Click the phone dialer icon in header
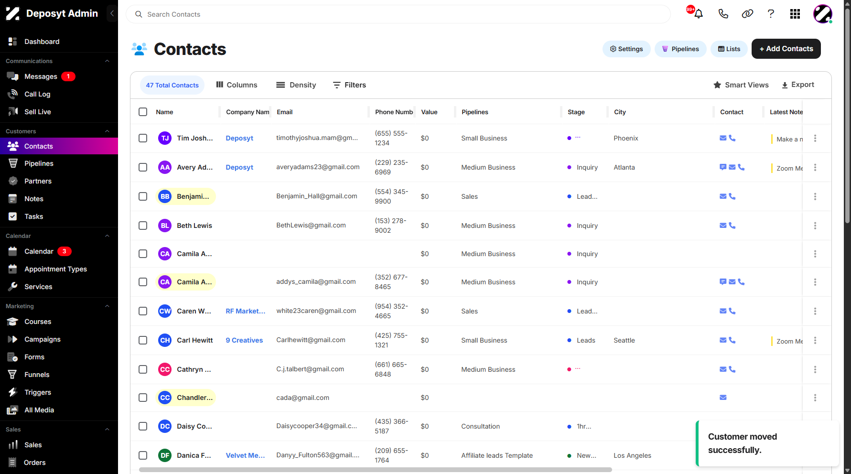 pos(723,14)
